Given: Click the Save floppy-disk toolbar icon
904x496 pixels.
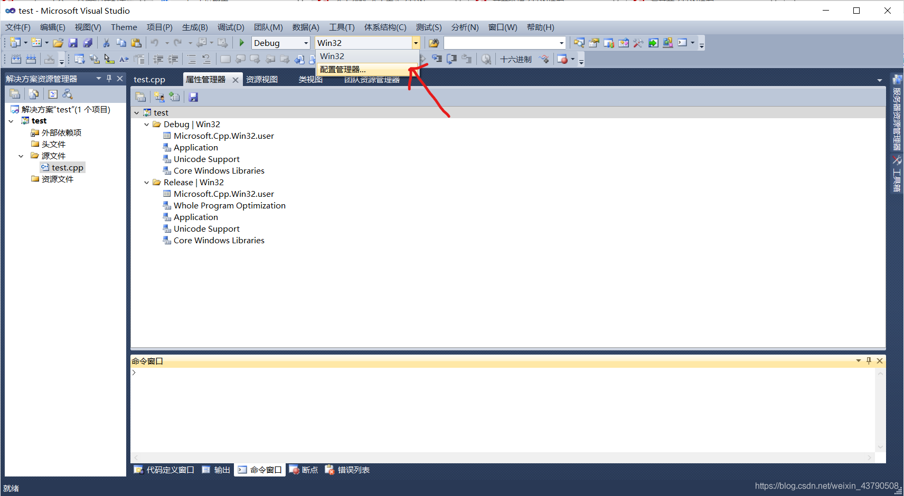Looking at the screenshot, I should pos(73,43).
